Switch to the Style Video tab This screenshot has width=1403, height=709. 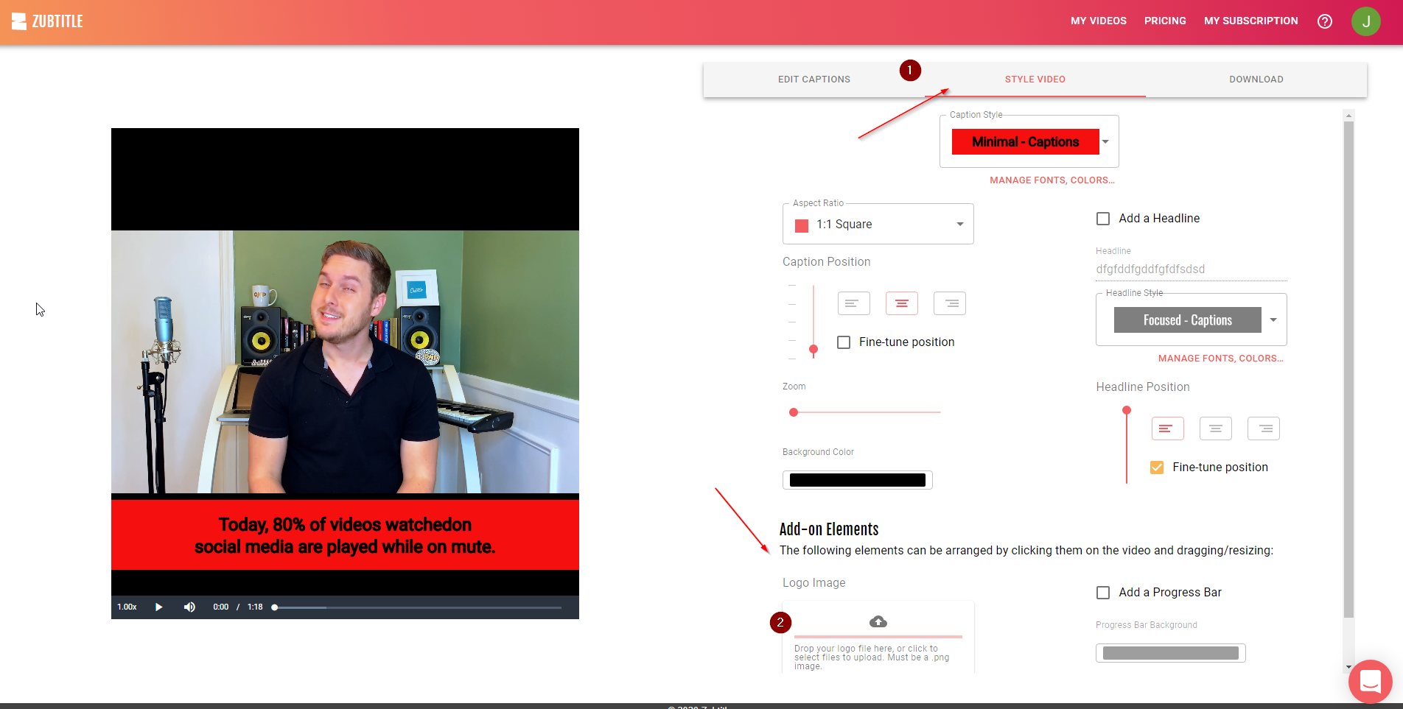click(x=1035, y=80)
